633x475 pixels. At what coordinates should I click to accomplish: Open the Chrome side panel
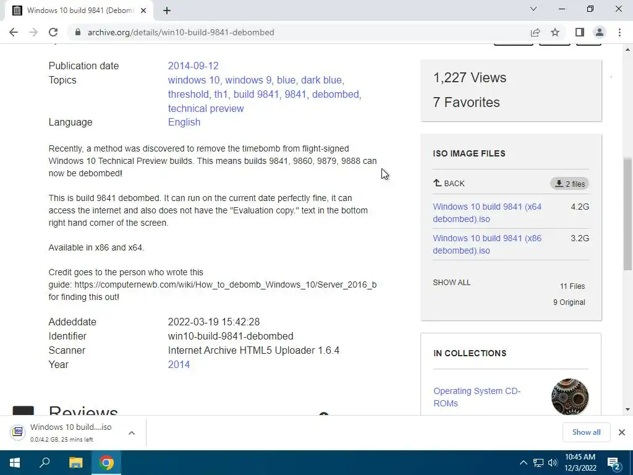coord(580,32)
